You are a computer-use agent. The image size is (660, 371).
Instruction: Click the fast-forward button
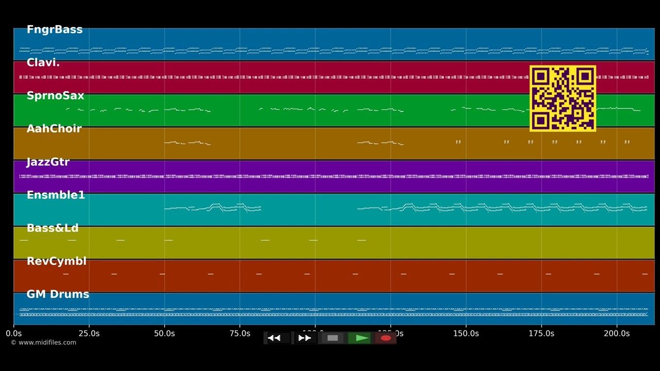tap(305, 338)
